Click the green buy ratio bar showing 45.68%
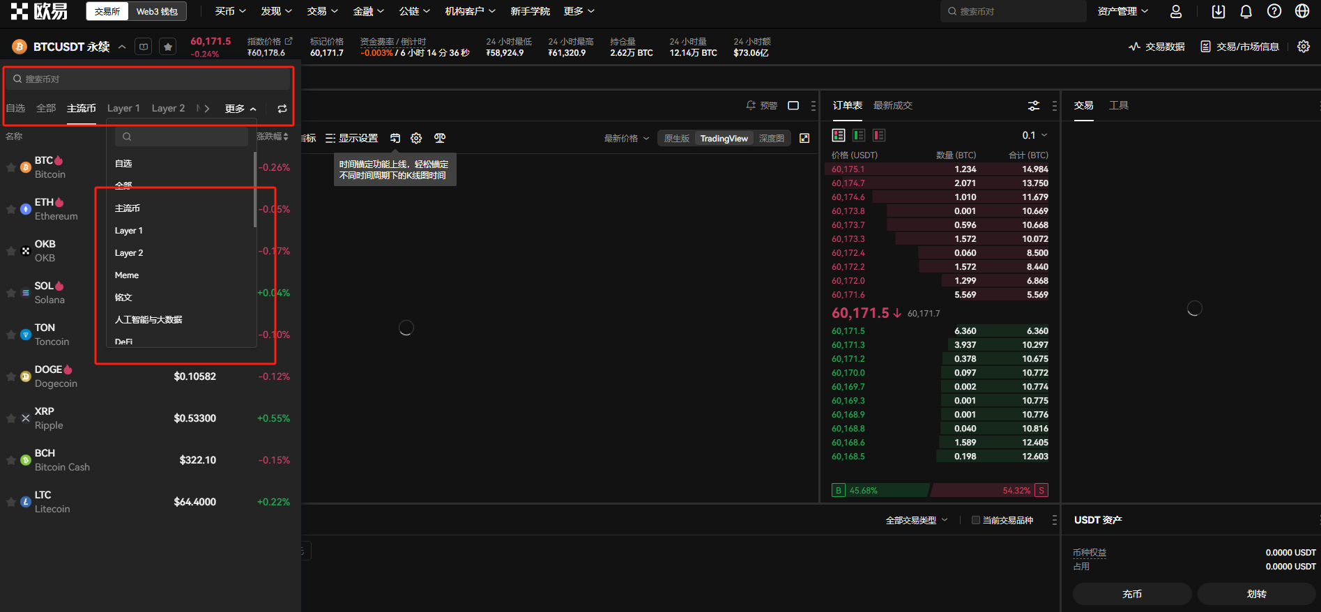Image resolution: width=1321 pixels, height=612 pixels. (x=881, y=490)
